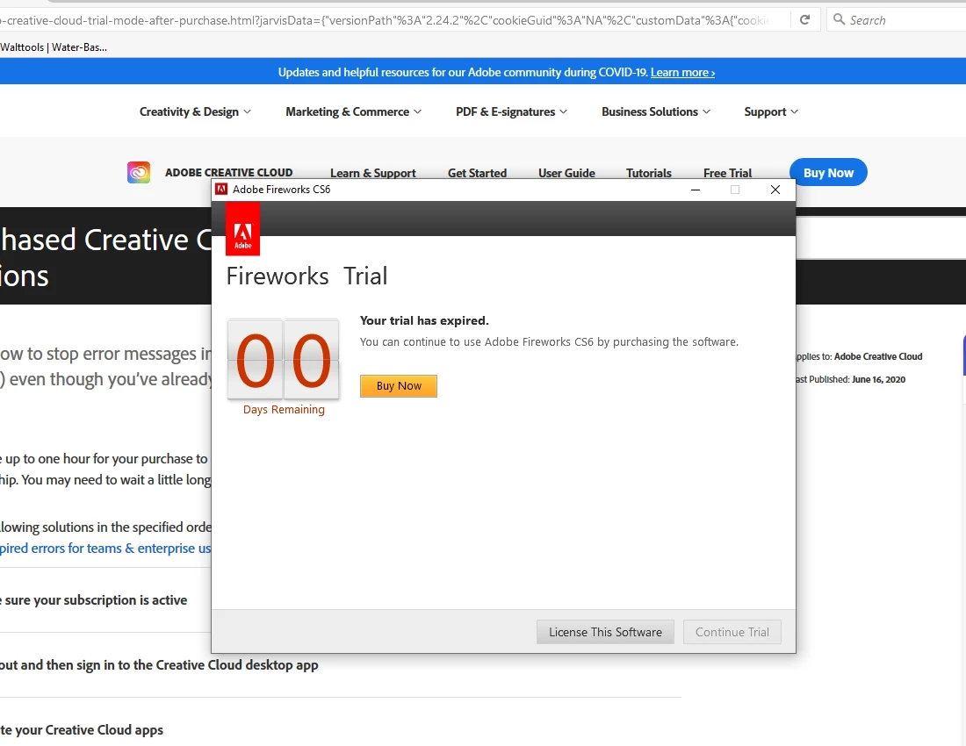This screenshot has height=746, width=966.
Task: Minimize the Adobe Fireworks CS6 dialog
Action: tap(696, 190)
